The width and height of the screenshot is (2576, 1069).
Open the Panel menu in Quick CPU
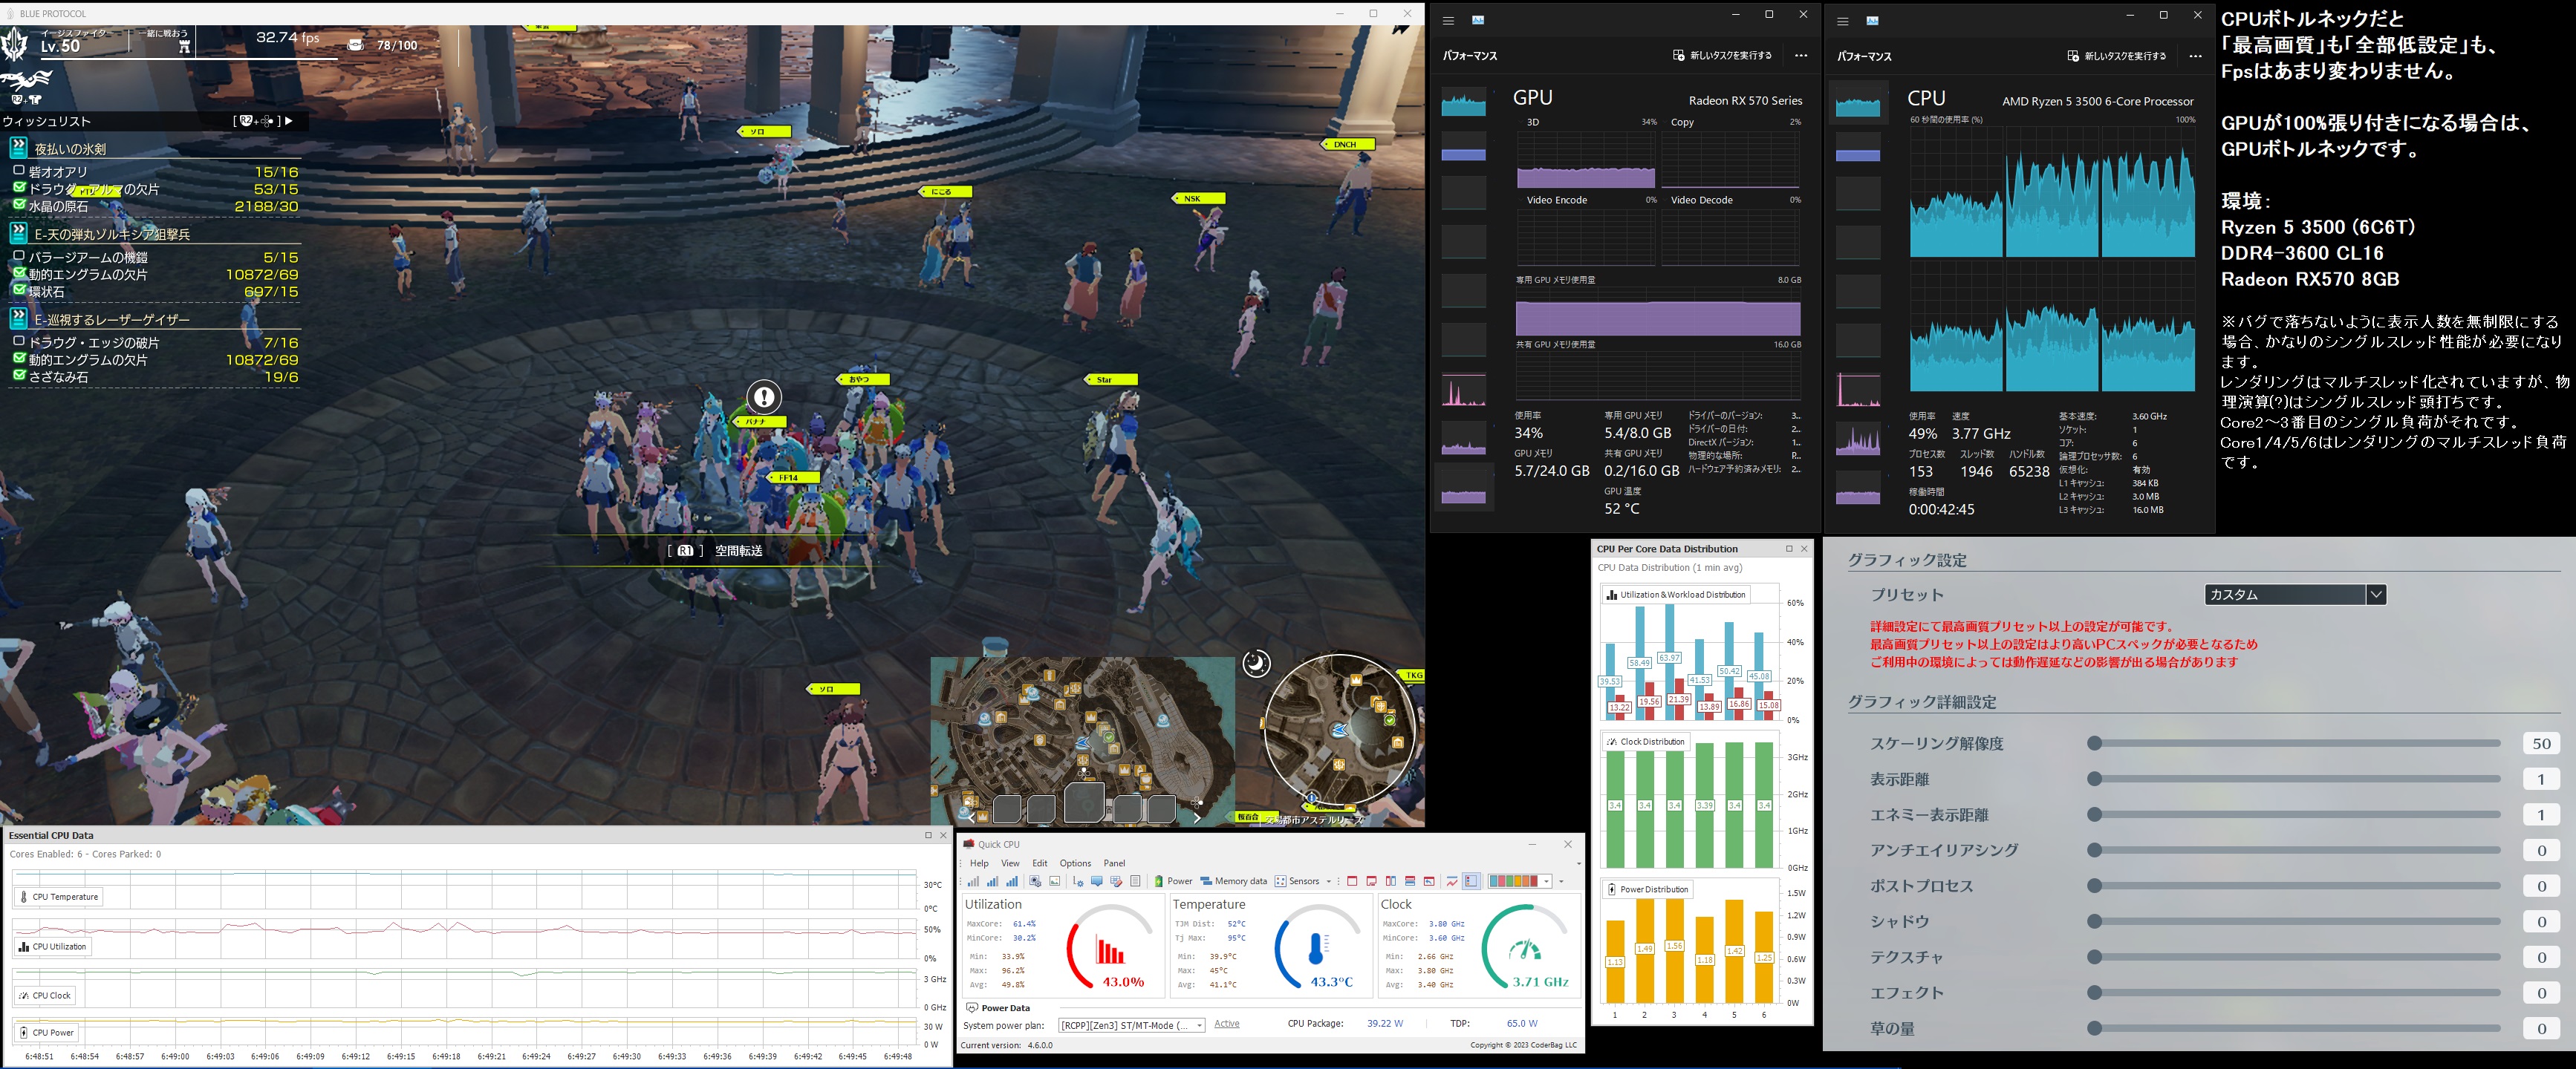click(1114, 863)
